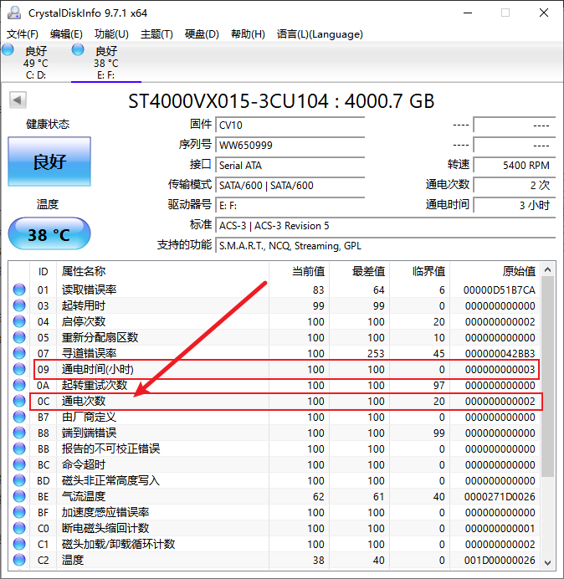Click the 良好 health status button
Screen dimensions: 564x579
click(49, 161)
